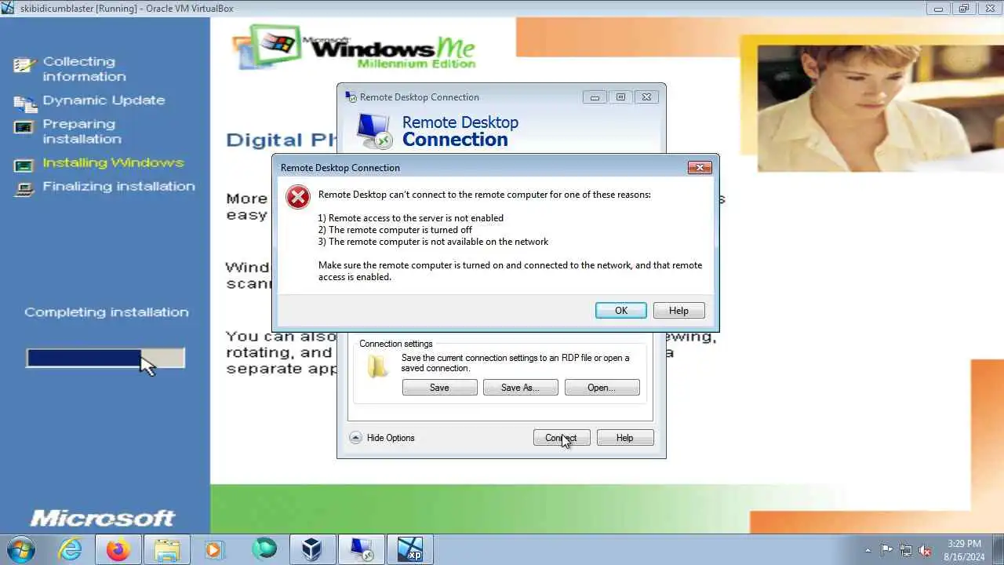
Task: Restore the VirtualBox VM window
Action: click(963, 8)
